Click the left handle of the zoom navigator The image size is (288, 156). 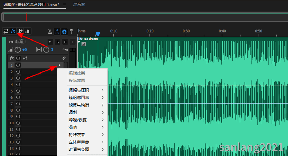[x=3, y=17]
